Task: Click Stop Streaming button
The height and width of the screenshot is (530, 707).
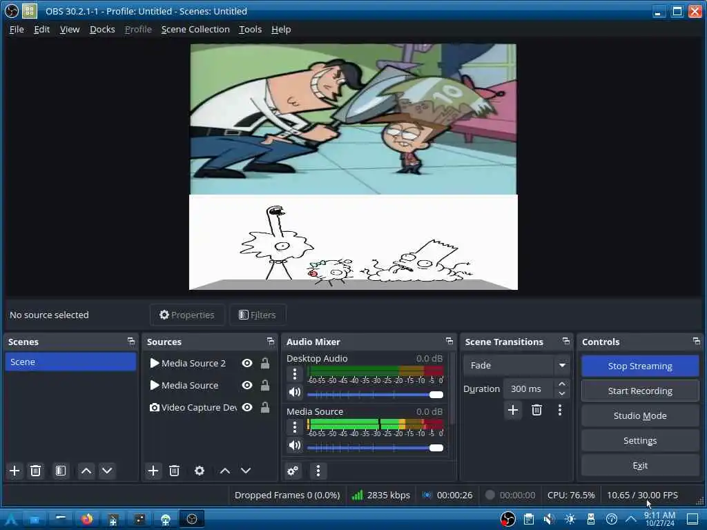Action: click(x=640, y=366)
